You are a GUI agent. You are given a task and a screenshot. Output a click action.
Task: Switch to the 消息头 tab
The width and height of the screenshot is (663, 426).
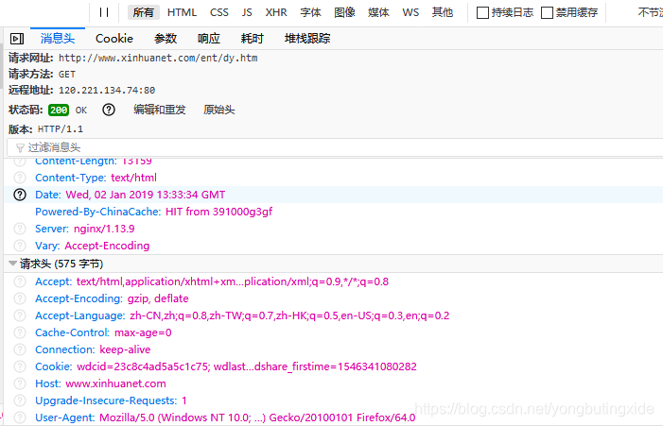pos(58,39)
